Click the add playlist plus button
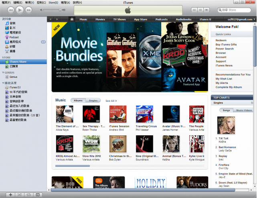Screen dimensions: 257x198 pyautogui.click(x=11, y=195)
